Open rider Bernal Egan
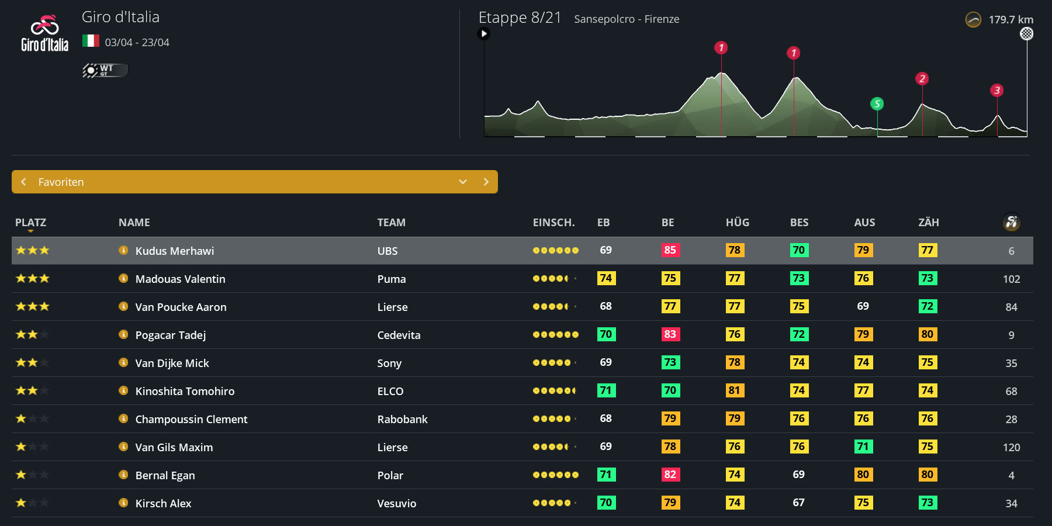 click(165, 475)
